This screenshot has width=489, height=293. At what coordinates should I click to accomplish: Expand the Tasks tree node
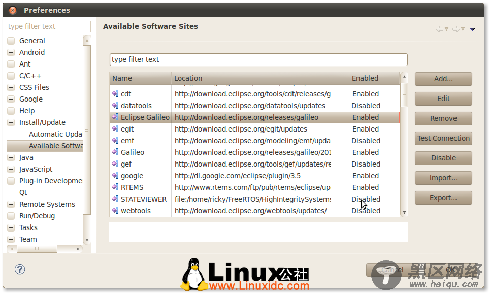pos(11,227)
